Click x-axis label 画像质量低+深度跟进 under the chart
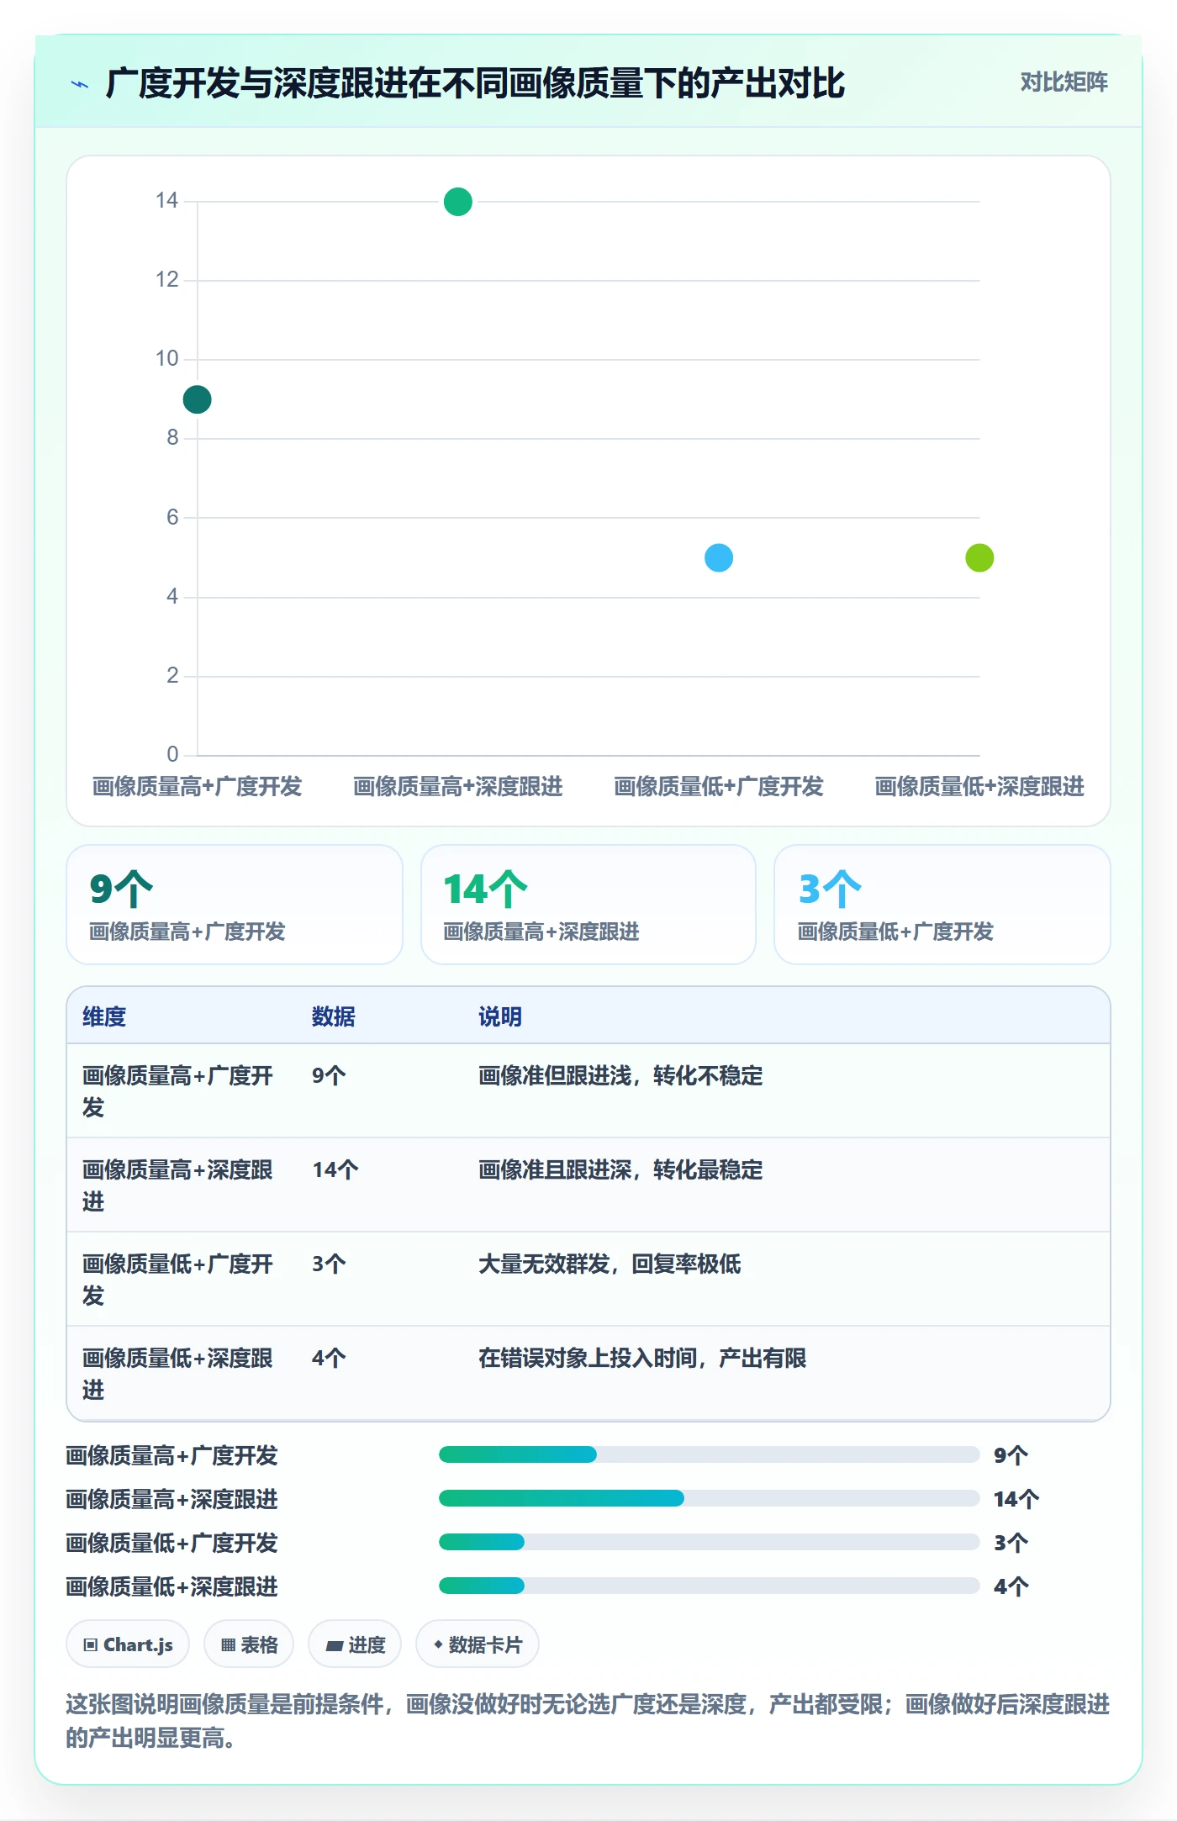 coord(979,786)
